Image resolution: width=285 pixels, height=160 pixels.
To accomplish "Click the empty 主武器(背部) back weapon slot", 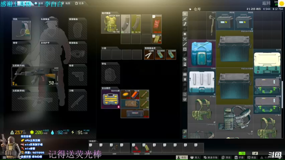I will point(35,101).
